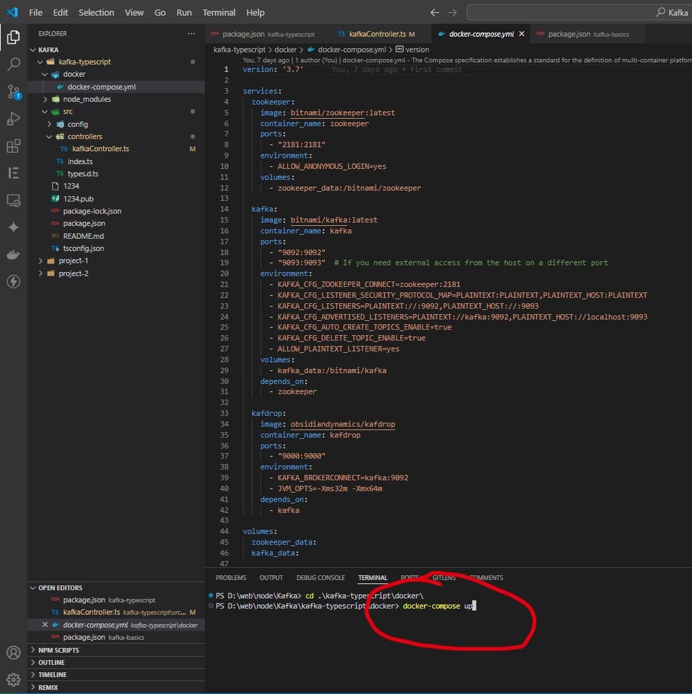
Task: Open Copilot Chat via the sparkle icon
Action: [x=13, y=227]
